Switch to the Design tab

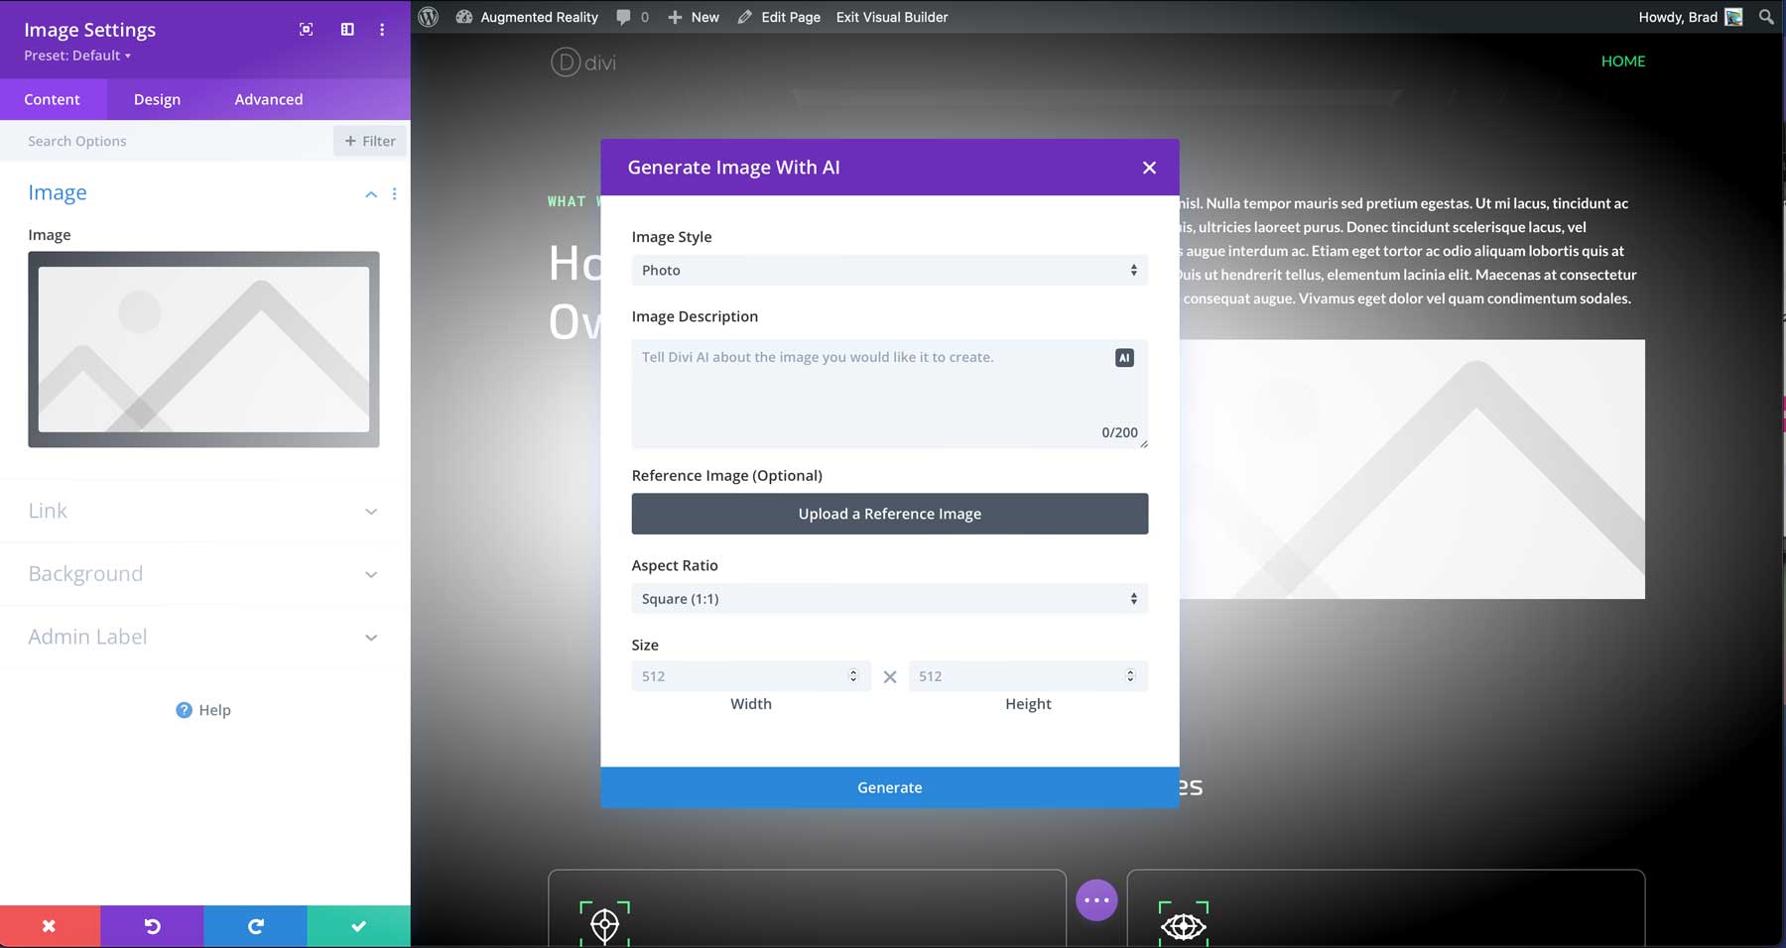(157, 99)
